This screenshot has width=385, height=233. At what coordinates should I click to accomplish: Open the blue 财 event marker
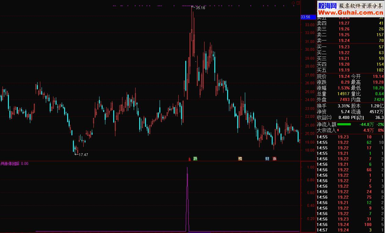point(267,158)
